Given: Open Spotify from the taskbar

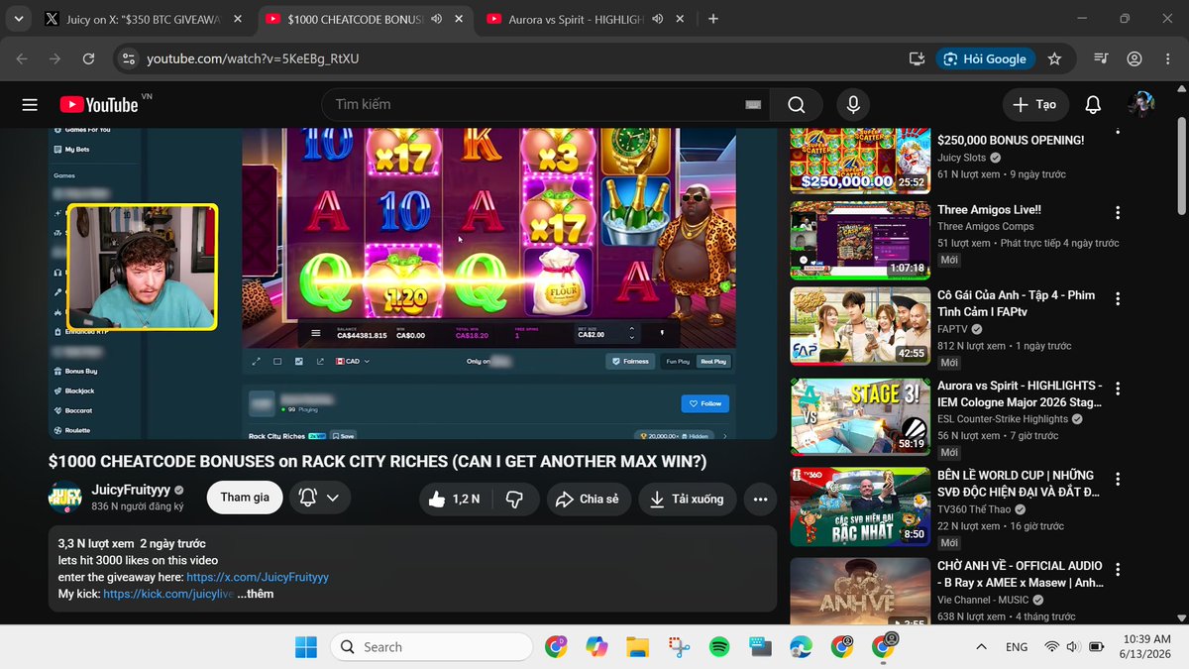Looking at the screenshot, I should tap(719, 647).
